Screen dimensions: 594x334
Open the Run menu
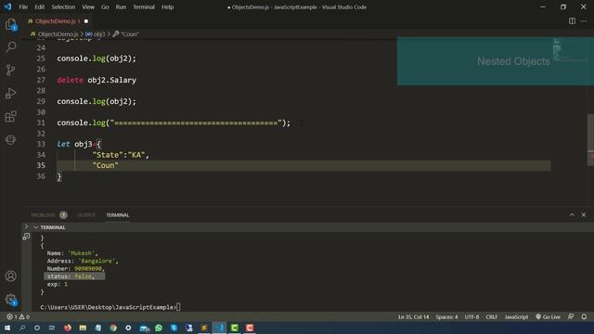point(121,6)
